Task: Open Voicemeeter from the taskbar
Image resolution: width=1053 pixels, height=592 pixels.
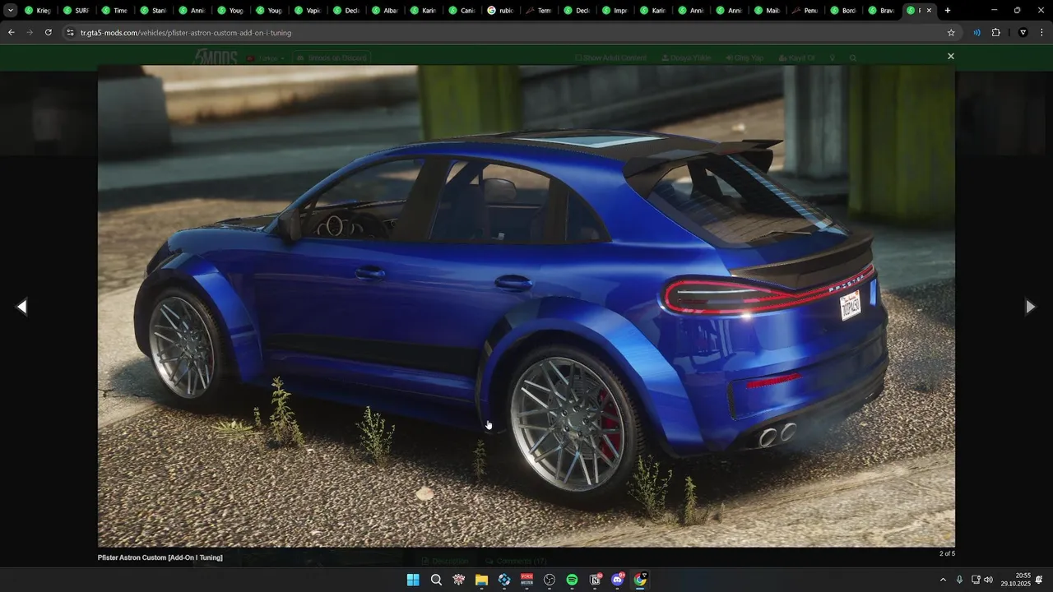Action: (x=526, y=580)
